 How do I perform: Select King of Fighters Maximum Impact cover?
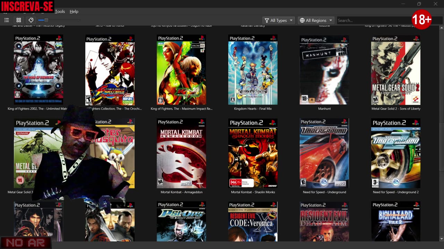tap(181, 70)
